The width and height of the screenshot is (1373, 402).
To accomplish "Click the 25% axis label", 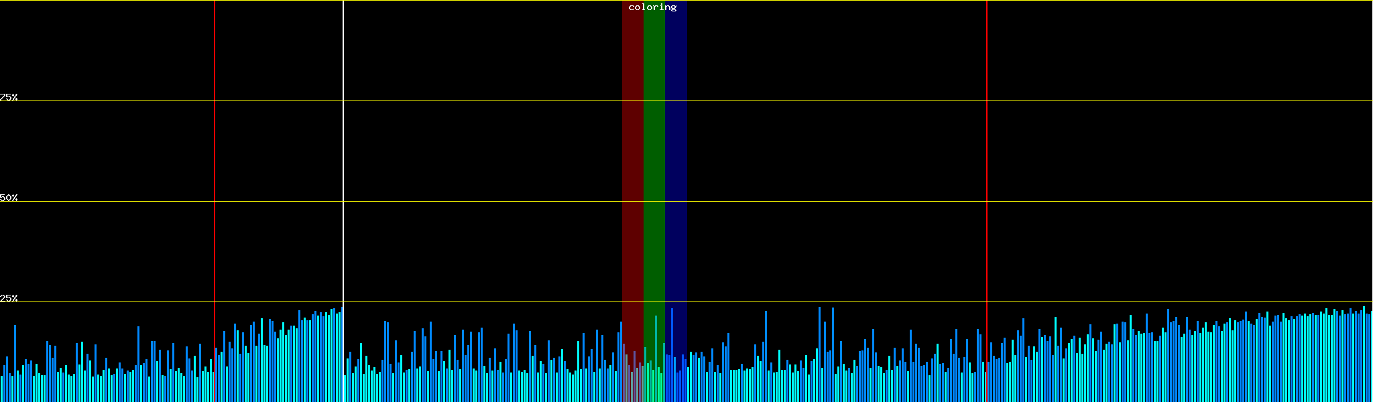I will coord(9,298).
